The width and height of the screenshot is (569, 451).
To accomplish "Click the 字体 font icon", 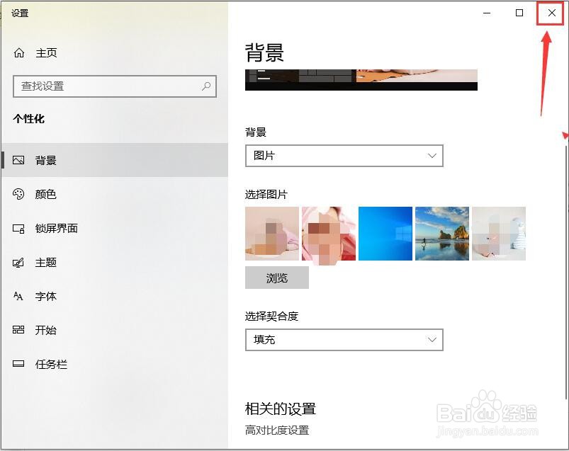I will 18,296.
